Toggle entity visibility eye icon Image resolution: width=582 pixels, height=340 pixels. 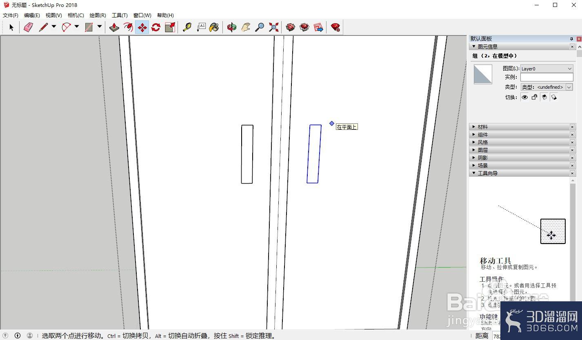pyautogui.click(x=525, y=97)
